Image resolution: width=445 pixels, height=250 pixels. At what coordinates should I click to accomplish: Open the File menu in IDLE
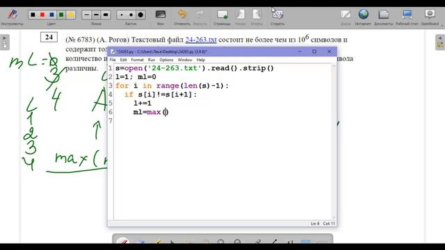113,60
